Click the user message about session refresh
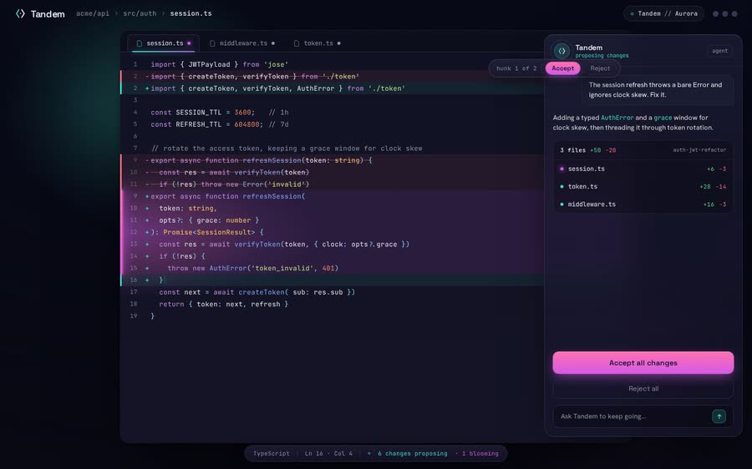Image resolution: width=752 pixels, height=469 pixels. coord(658,89)
